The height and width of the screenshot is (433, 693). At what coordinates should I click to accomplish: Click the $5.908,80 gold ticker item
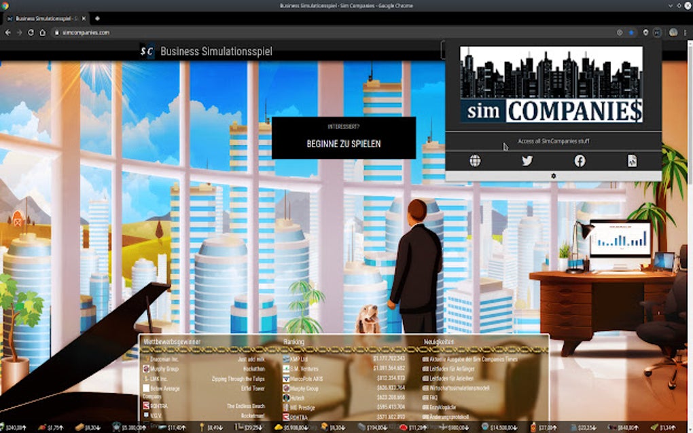point(291,428)
